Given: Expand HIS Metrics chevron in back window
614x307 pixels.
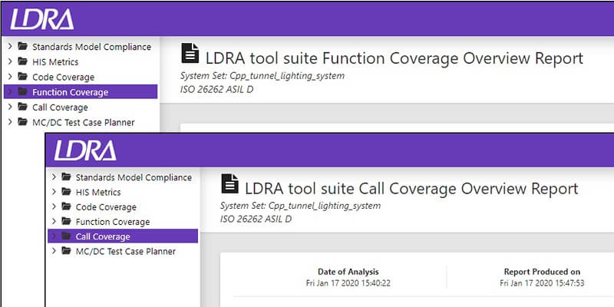Looking at the screenshot, I should pos(10,62).
